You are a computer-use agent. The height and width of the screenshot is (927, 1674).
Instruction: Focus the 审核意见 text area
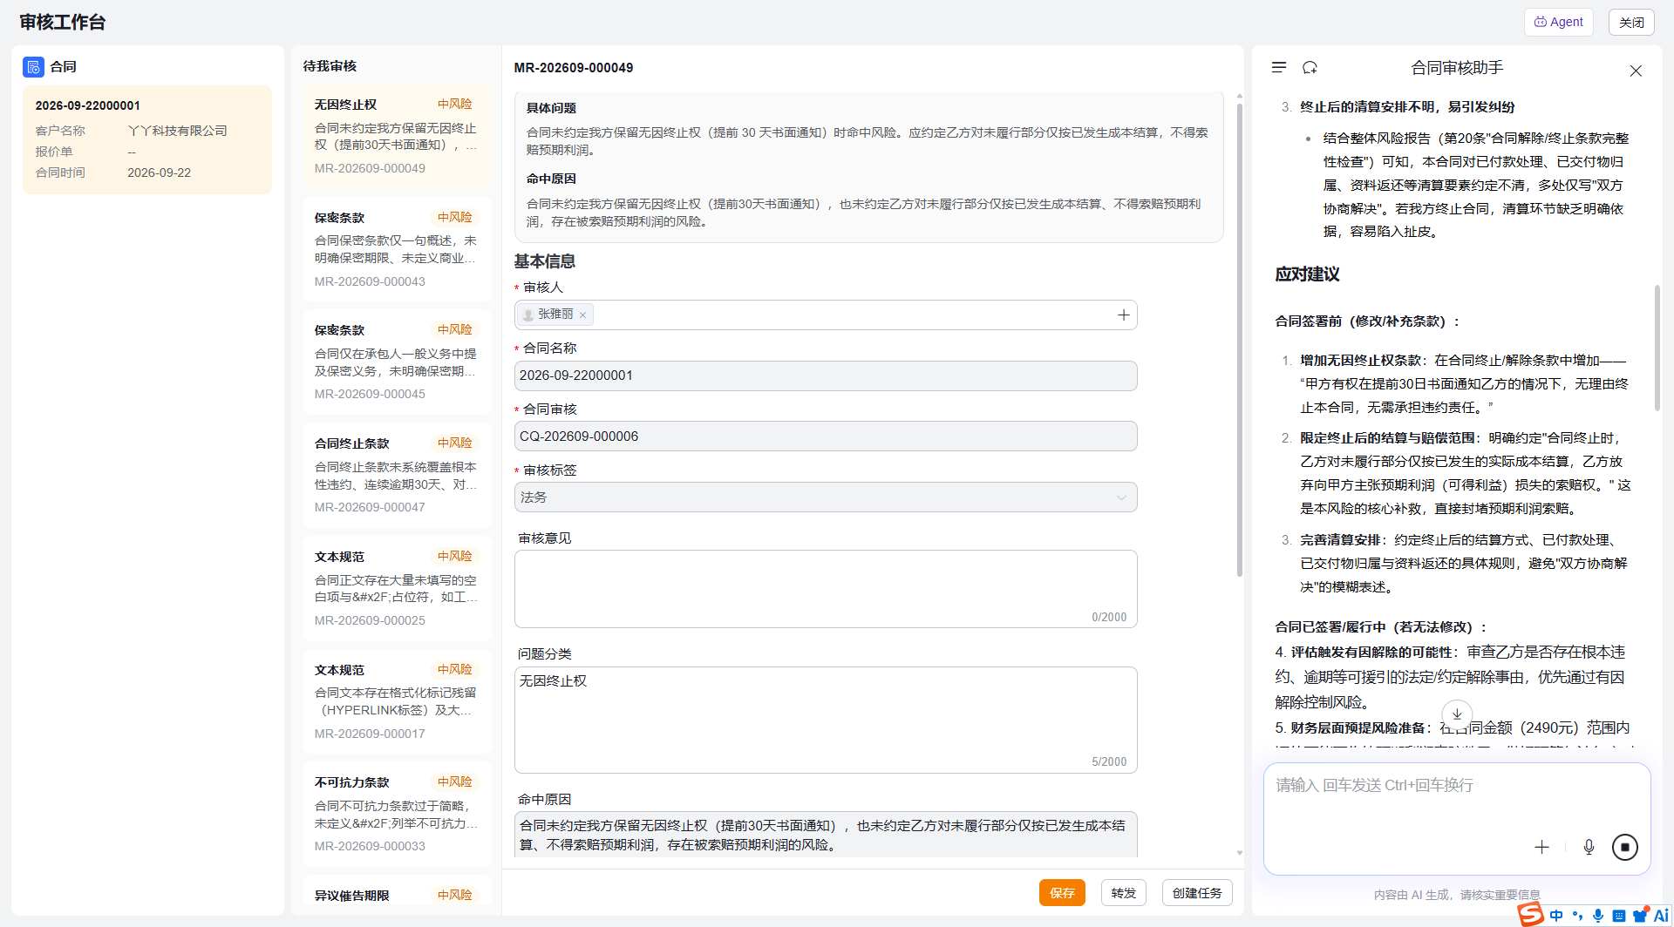tap(826, 589)
